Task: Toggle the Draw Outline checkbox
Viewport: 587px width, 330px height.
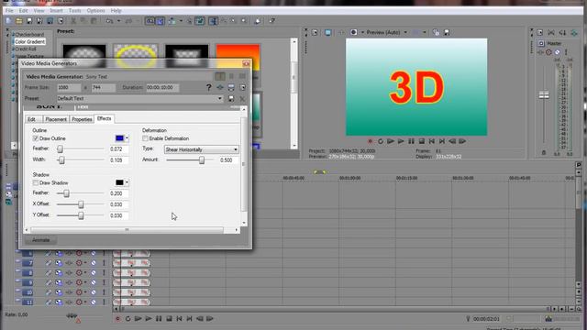Action: click(36, 138)
